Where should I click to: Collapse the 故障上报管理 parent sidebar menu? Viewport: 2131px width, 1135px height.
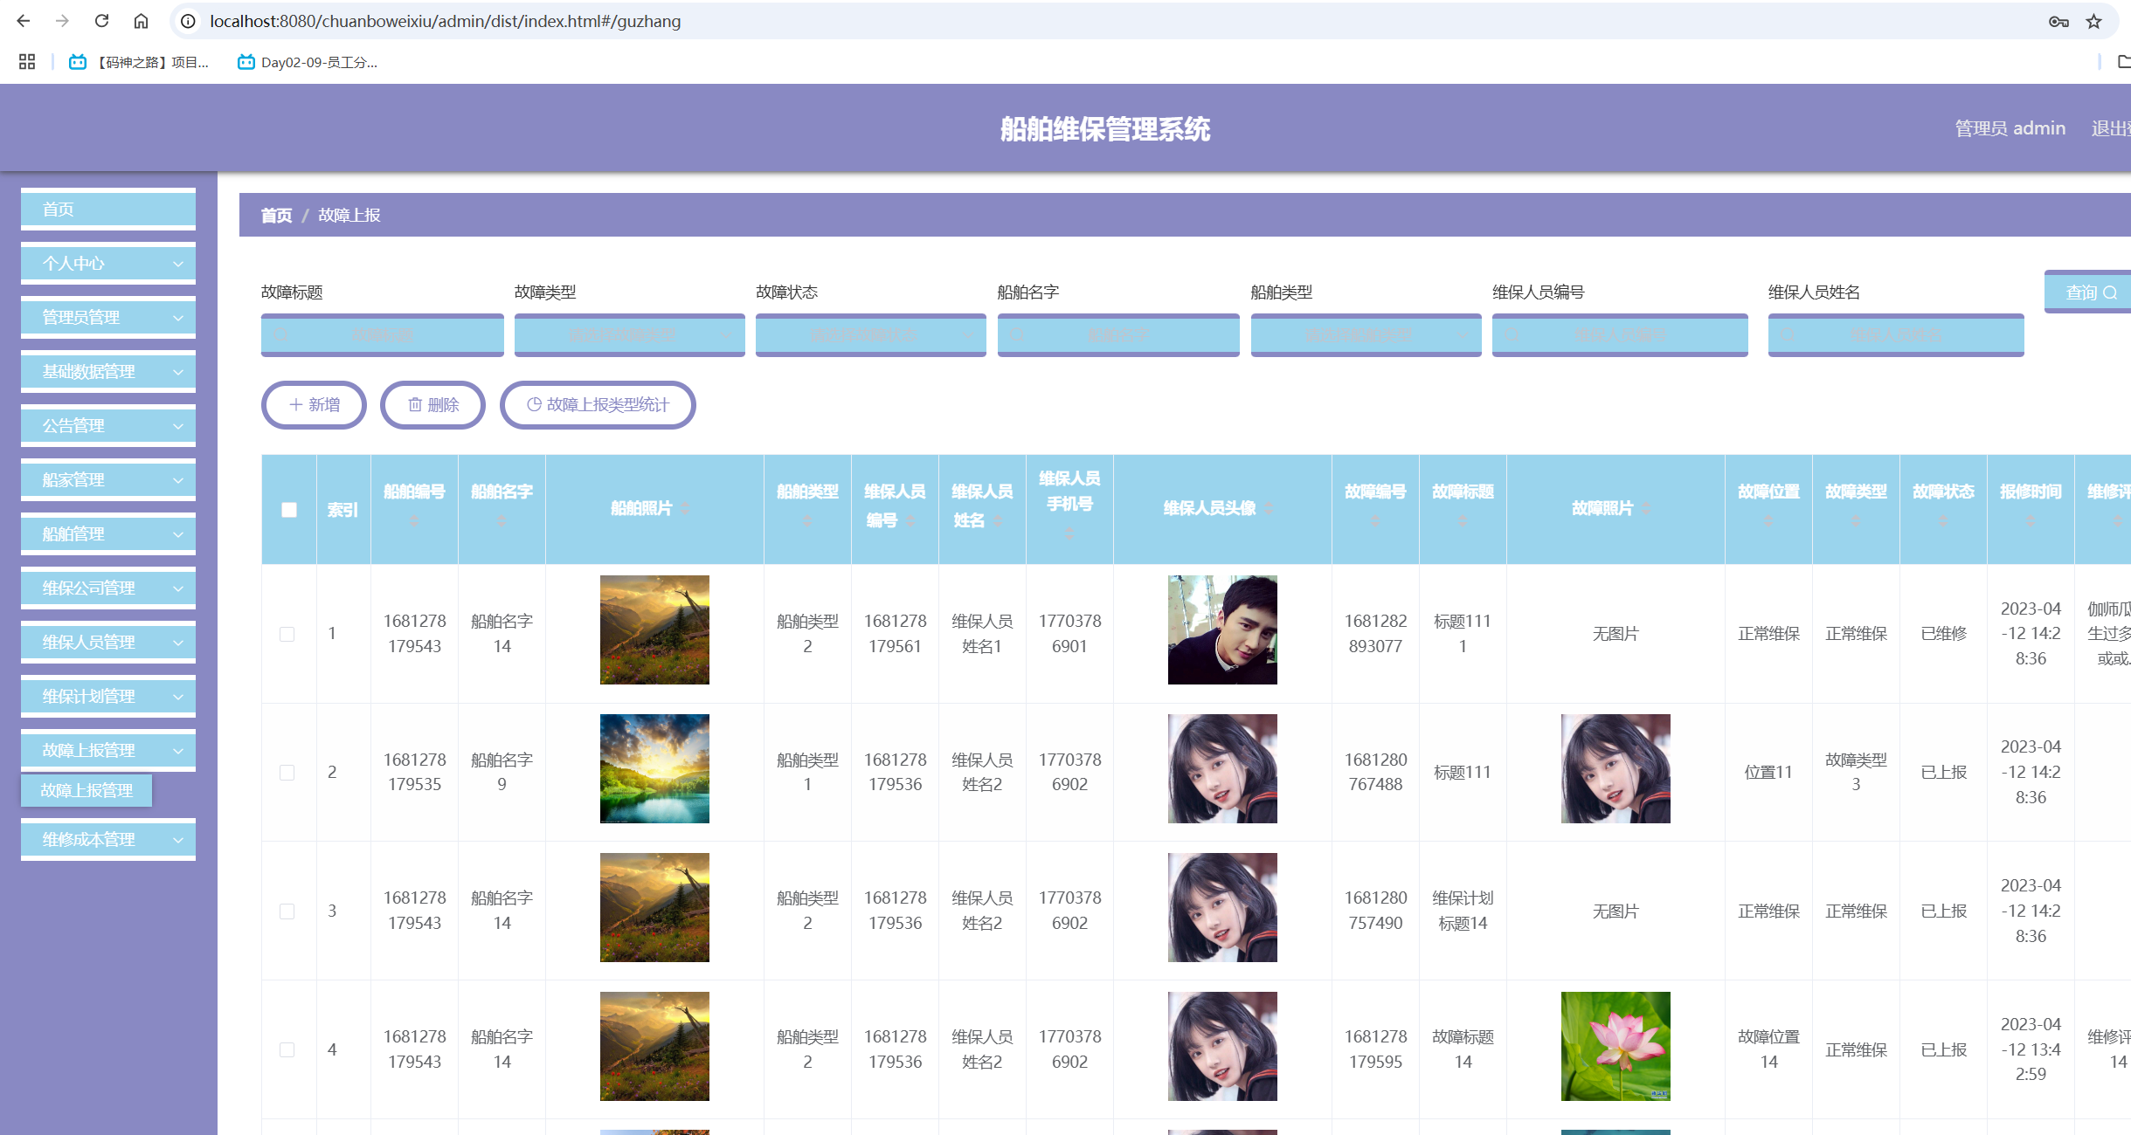point(108,751)
